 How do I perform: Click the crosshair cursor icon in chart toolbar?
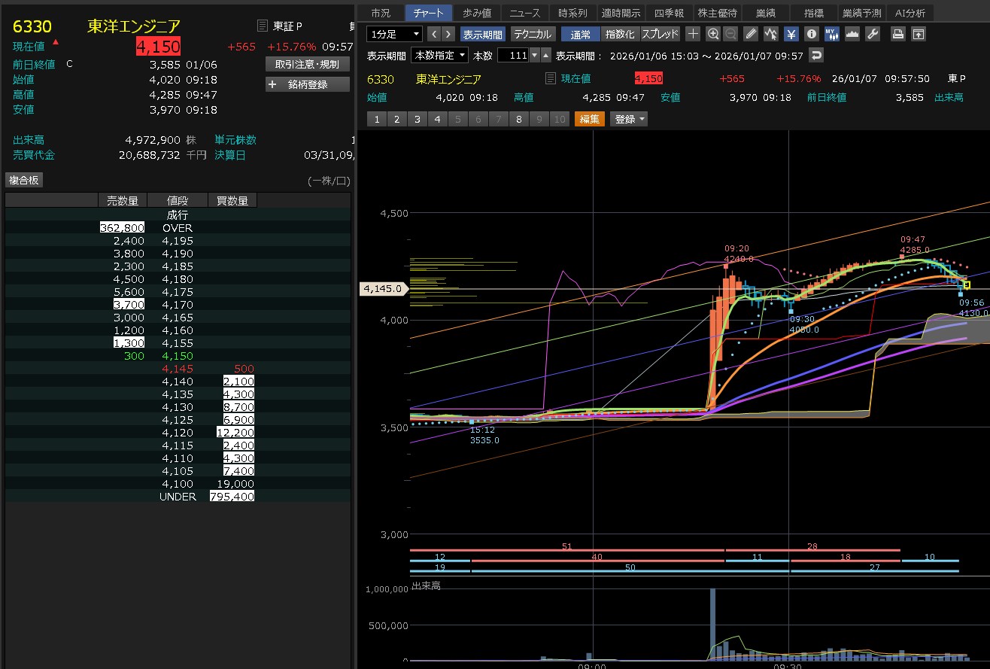pos(693,34)
